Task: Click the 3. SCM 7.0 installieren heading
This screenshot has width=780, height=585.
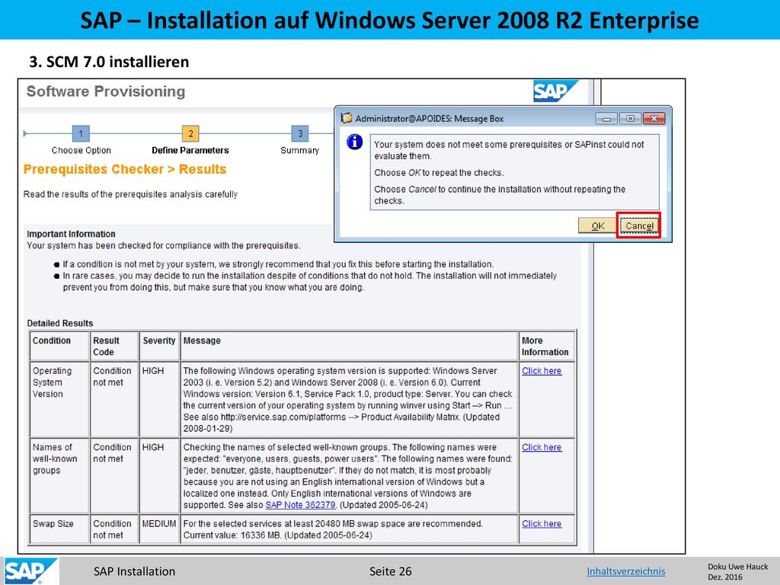Action: tap(109, 62)
